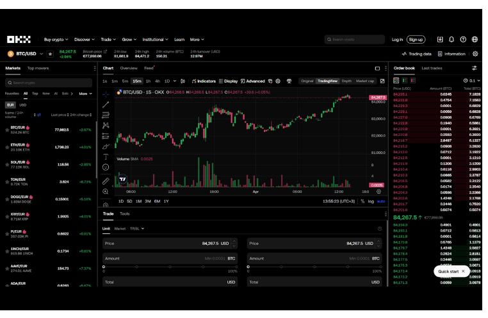Select the trend line drawing tool
The image size is (488, 318).
pos(106,104)
